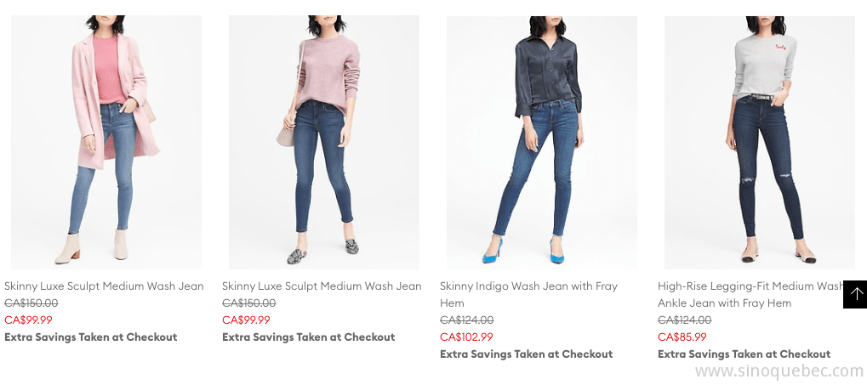Click the black scroll-to-top arrow icon
Image resolution: width=867 pixels, height=385 pixels.
(855, 294)
